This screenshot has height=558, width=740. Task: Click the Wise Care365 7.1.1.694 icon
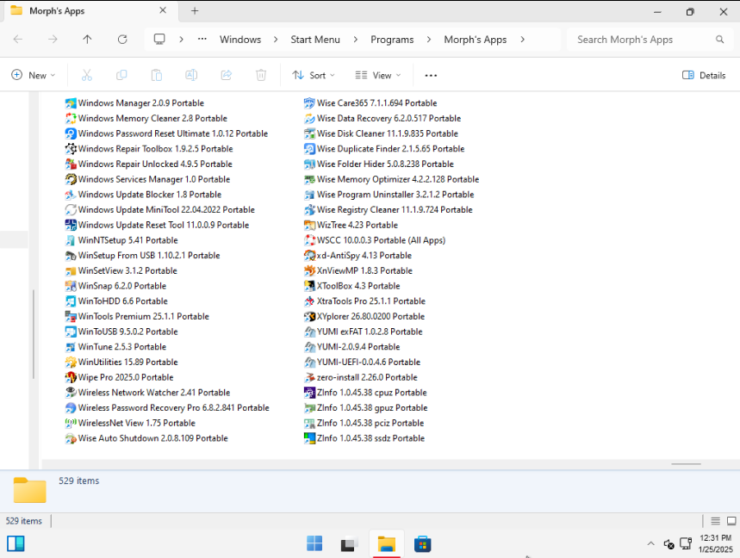tap(309, 103)
